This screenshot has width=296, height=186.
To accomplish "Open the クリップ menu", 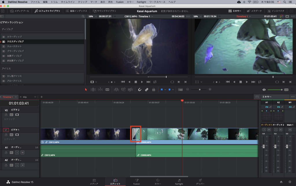I will [x=82, y=2].
